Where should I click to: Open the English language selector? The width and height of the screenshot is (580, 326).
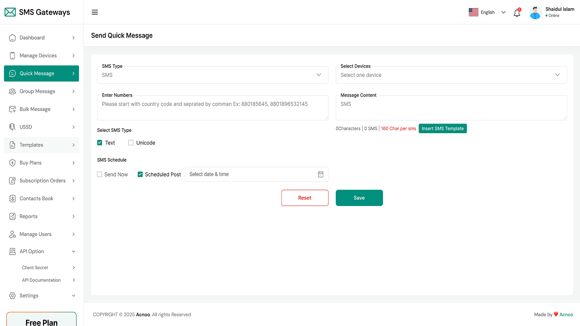pyautogui.click(x=487, y=12)
